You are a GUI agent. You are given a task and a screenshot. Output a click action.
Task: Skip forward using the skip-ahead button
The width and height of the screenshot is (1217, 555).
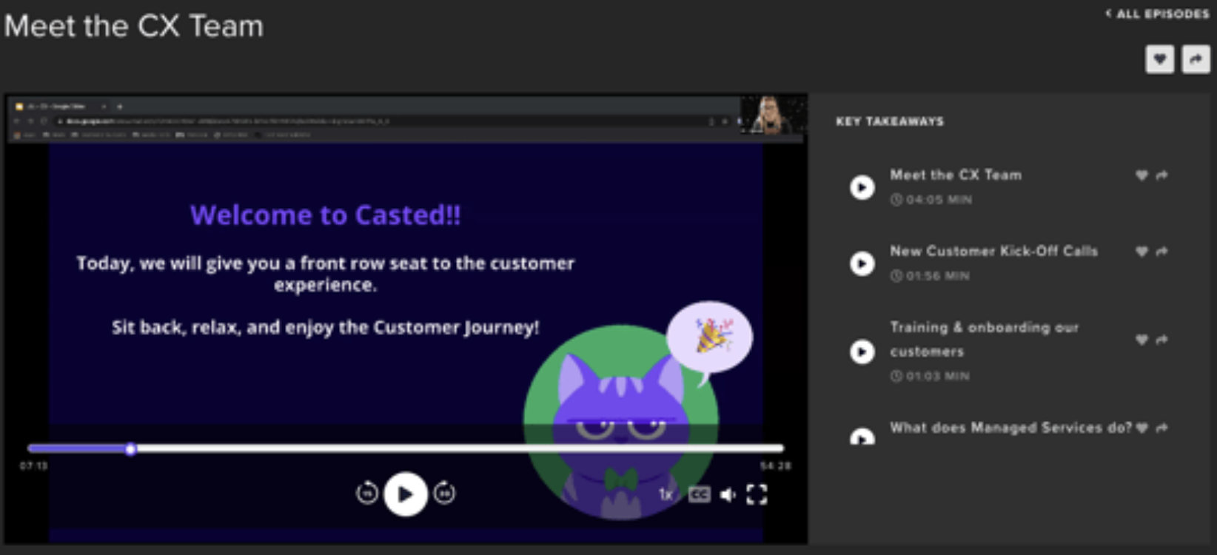pos(444,493)
